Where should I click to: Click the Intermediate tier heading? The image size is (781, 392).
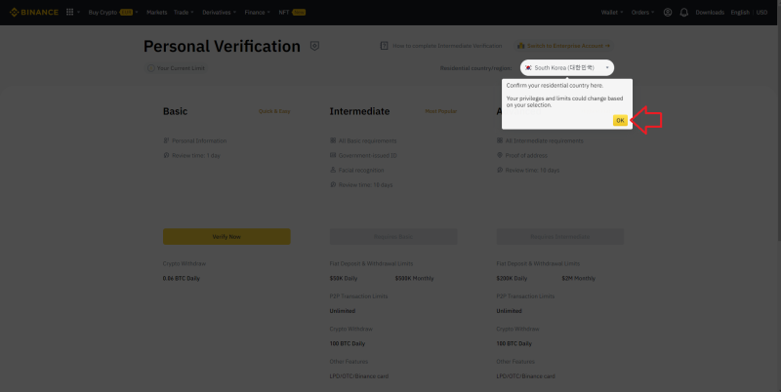coord(359,111)
